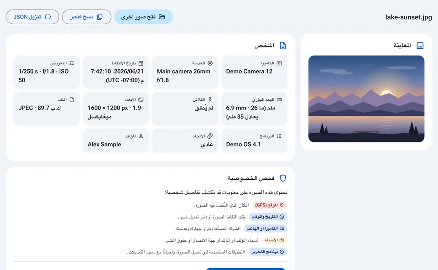Viewport: 438px width, 270px height.
Task: Click the برنامج التحرير privacy tag
Action: pyautogui.click(x=268, y=252)
